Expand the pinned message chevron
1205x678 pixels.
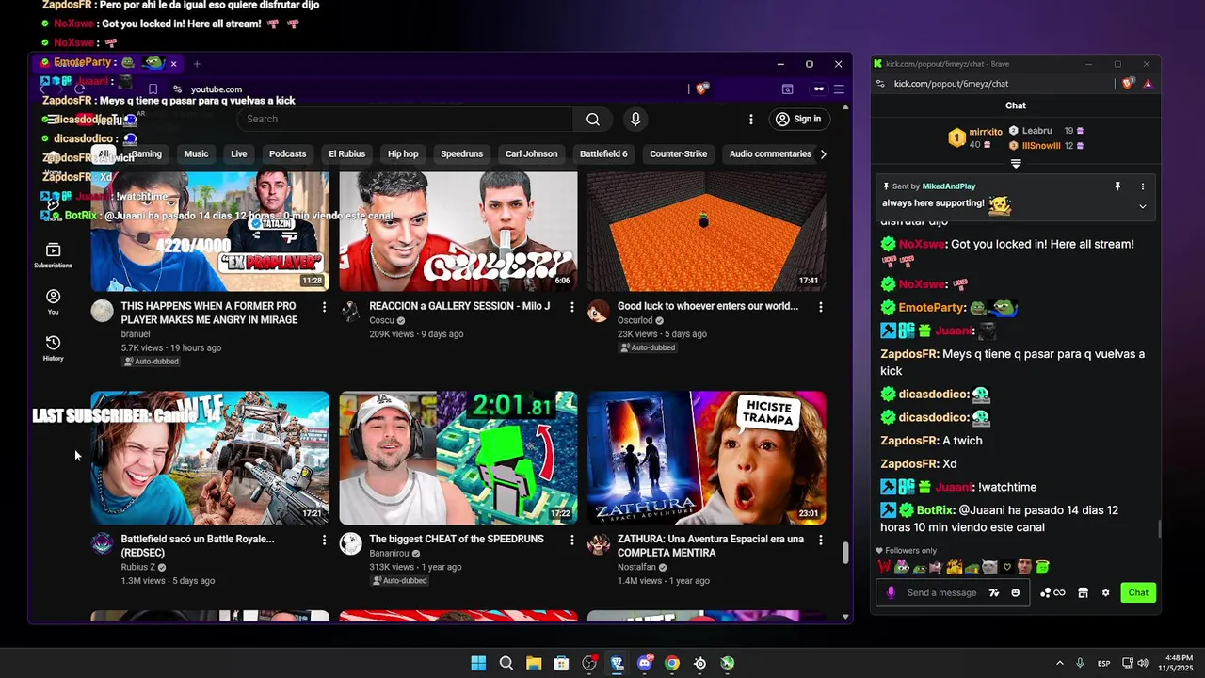pyautogui.click(x=1143, y=206)
